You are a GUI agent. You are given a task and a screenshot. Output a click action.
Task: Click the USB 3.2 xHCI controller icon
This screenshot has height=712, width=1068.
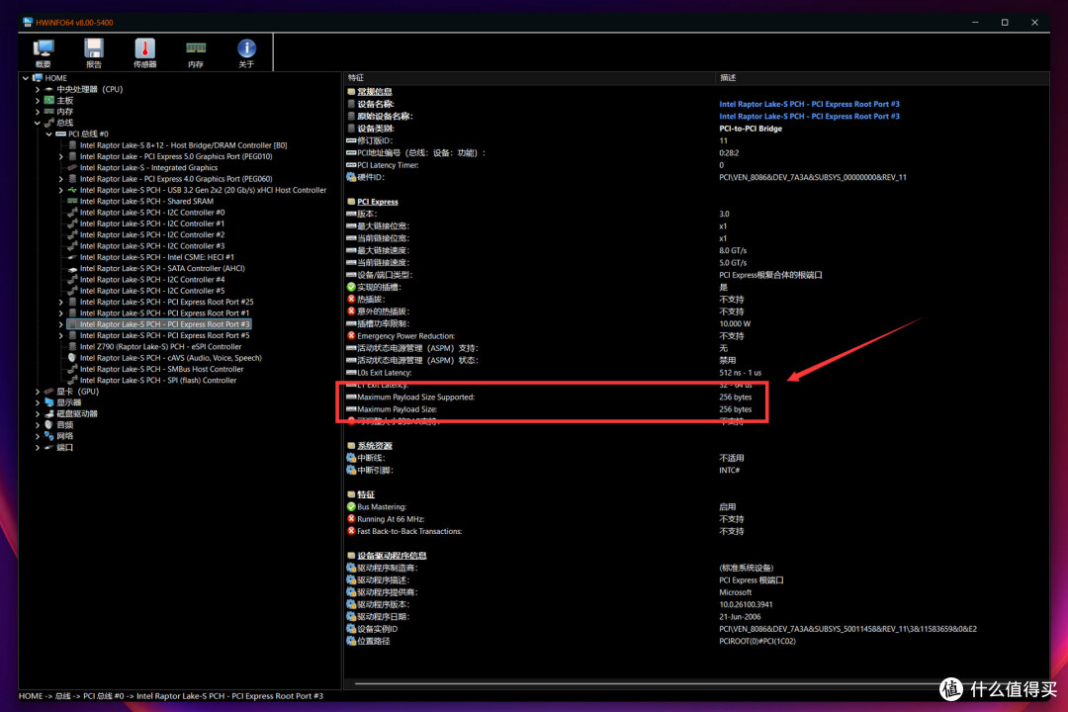(72, 190)
